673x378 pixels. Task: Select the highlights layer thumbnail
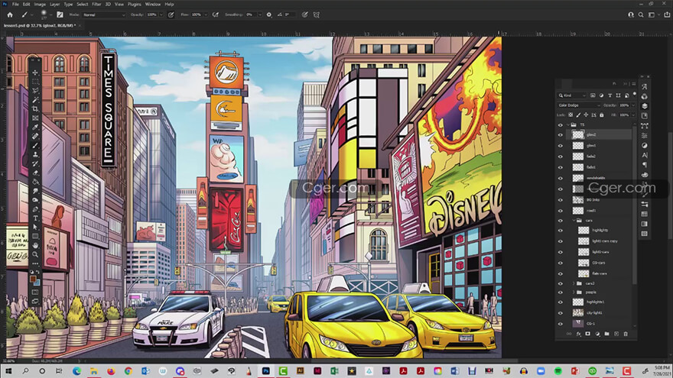pyautogui.click(x=584, y=230)
